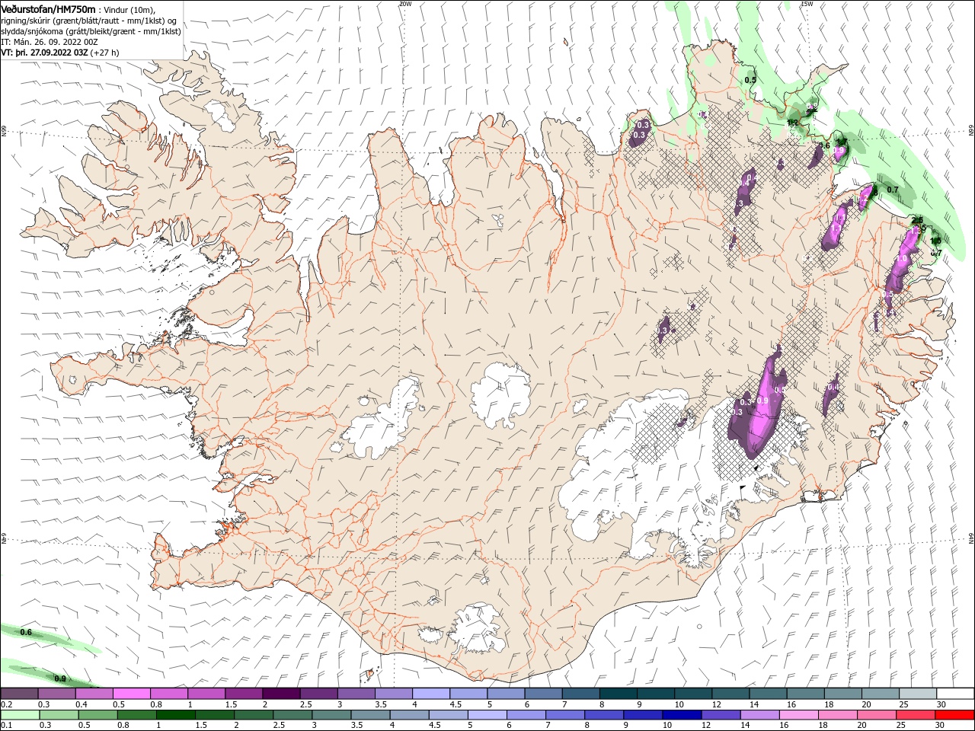The width and height of the screenshot is (975, 731).
Task: Pick the palest green 0.1 swatch in the rain scale
Action: (20, 715)
